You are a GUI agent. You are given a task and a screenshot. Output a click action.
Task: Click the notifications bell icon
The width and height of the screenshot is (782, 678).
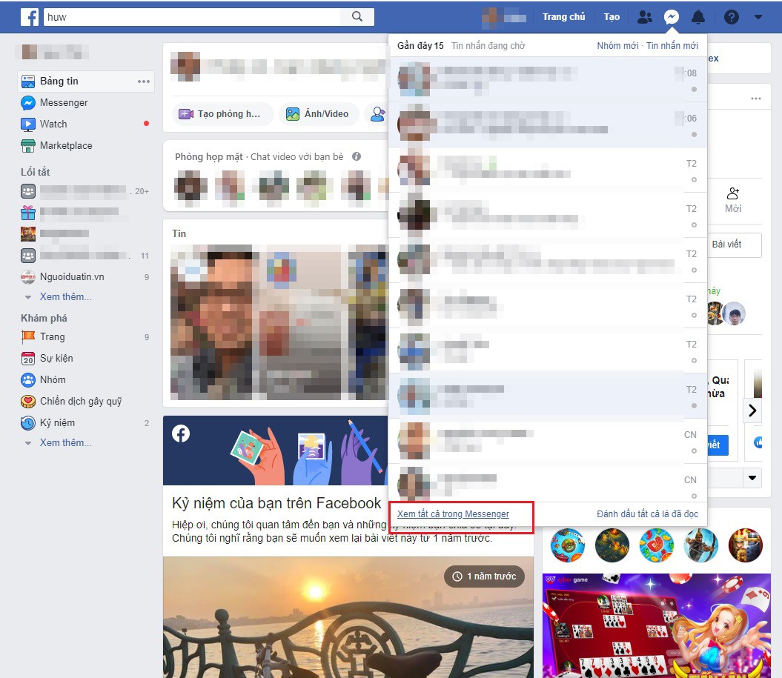point(698,17)
